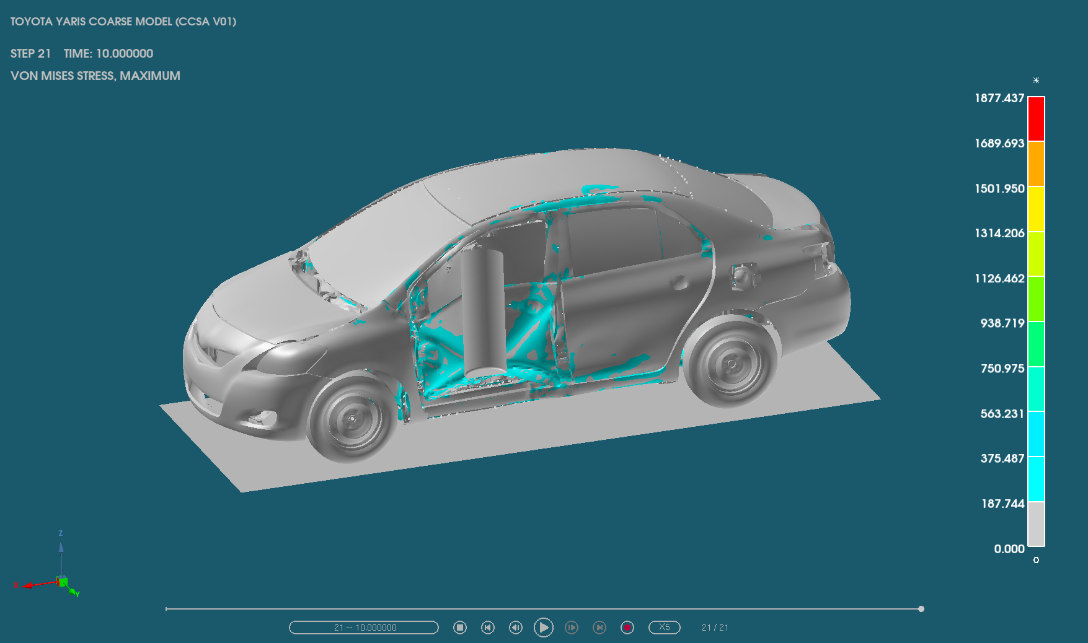Click the legend value 1501.950

[999, 188]
